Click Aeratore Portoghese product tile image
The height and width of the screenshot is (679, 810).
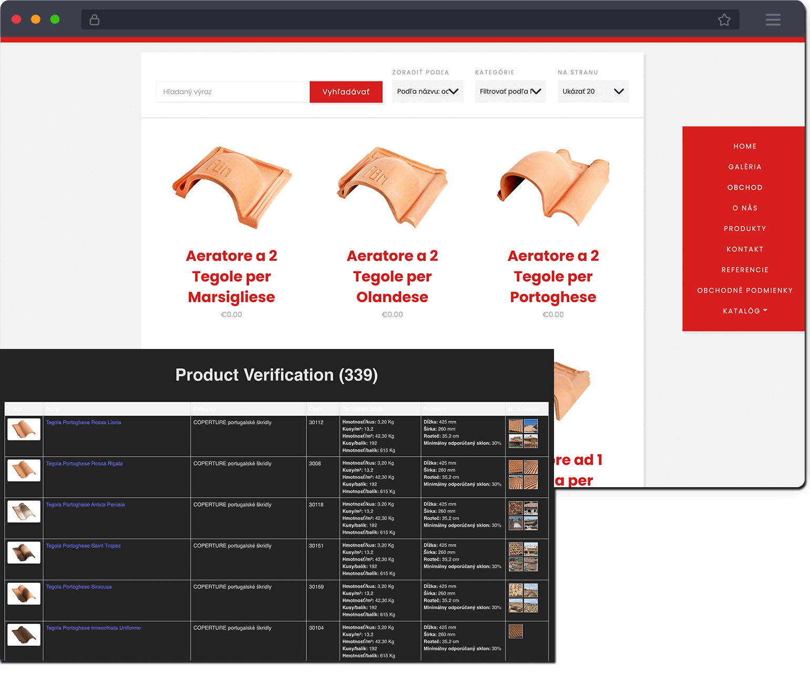[x=553, y=188]
